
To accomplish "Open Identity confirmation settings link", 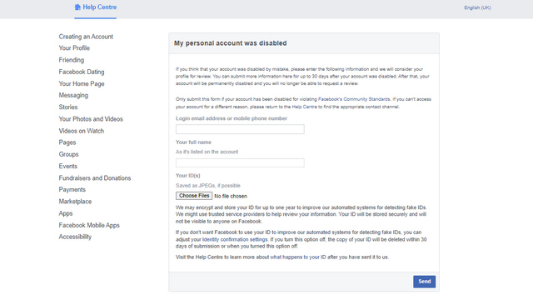I will (x=235, y=239).
